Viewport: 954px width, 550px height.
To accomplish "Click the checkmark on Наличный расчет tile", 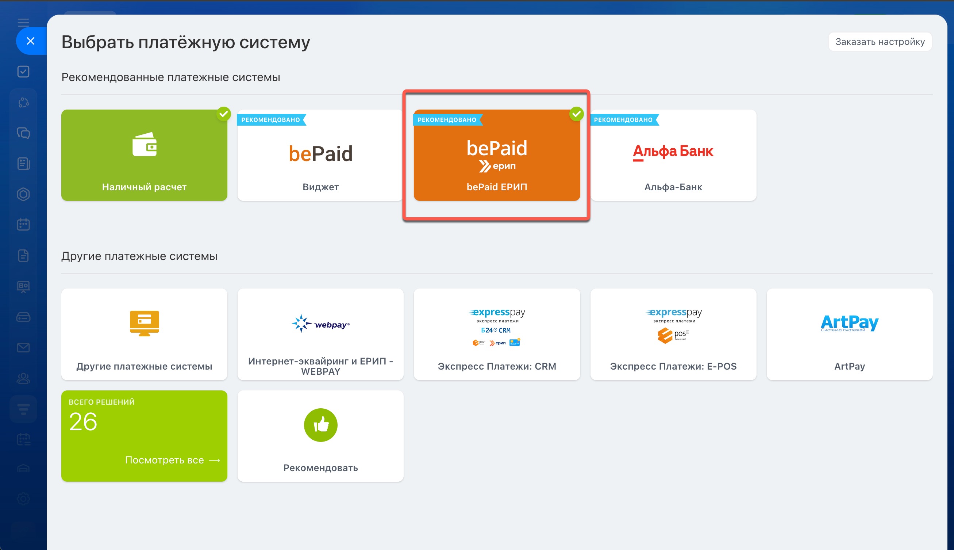I will tap(224, 114).
